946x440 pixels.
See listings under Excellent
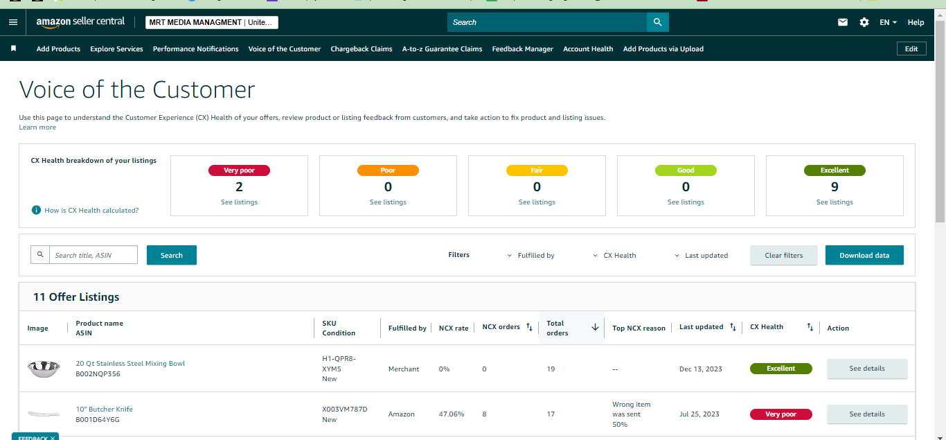tap(835, 202)
